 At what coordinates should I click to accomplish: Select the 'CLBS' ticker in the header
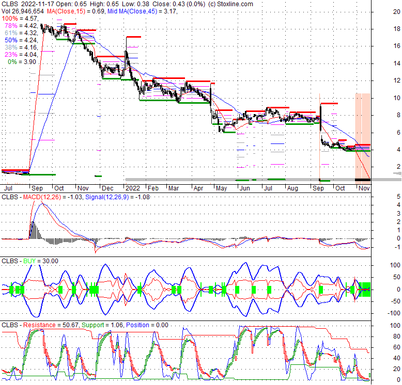point(10,4)
